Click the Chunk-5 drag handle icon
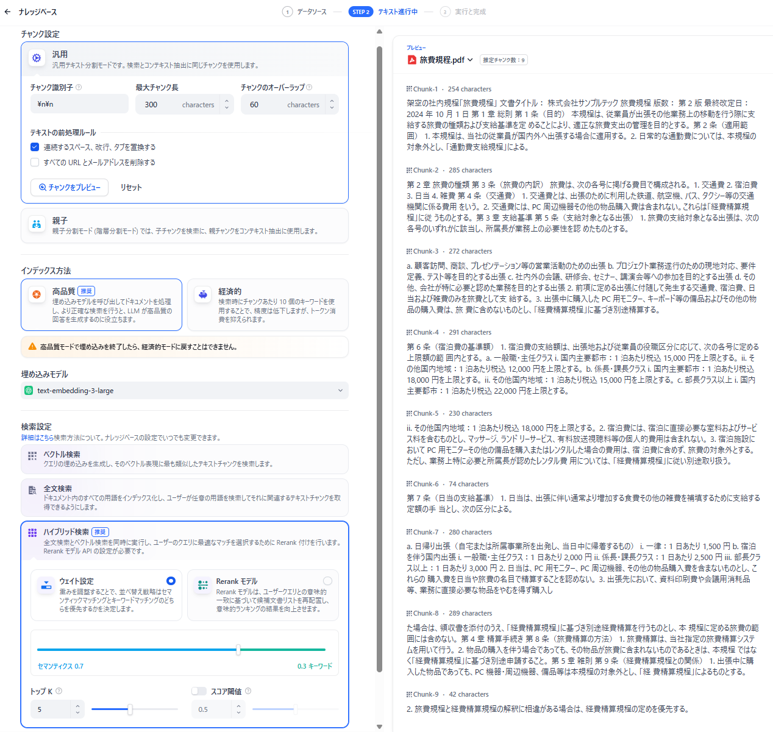Image resolution: width=773 pixels, height=732 pixels. tap(410, 413)
